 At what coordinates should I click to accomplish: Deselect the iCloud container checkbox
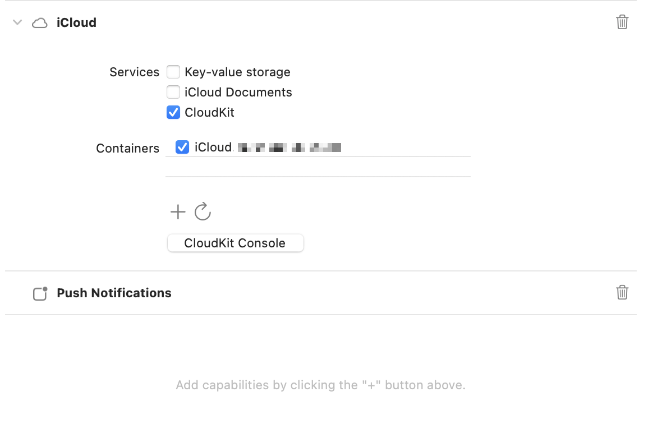coord(182,148)
